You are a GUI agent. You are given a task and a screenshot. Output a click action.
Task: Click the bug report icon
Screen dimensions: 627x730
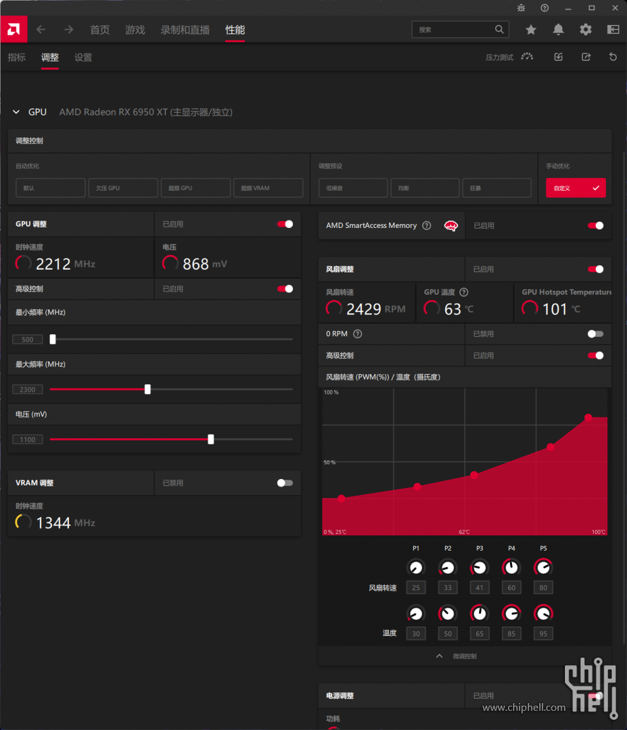[521, 8]
